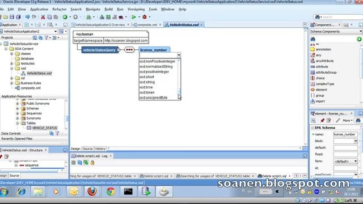
Task: Expand the Sequences node in Application Resources
Action: coord(18,113)
